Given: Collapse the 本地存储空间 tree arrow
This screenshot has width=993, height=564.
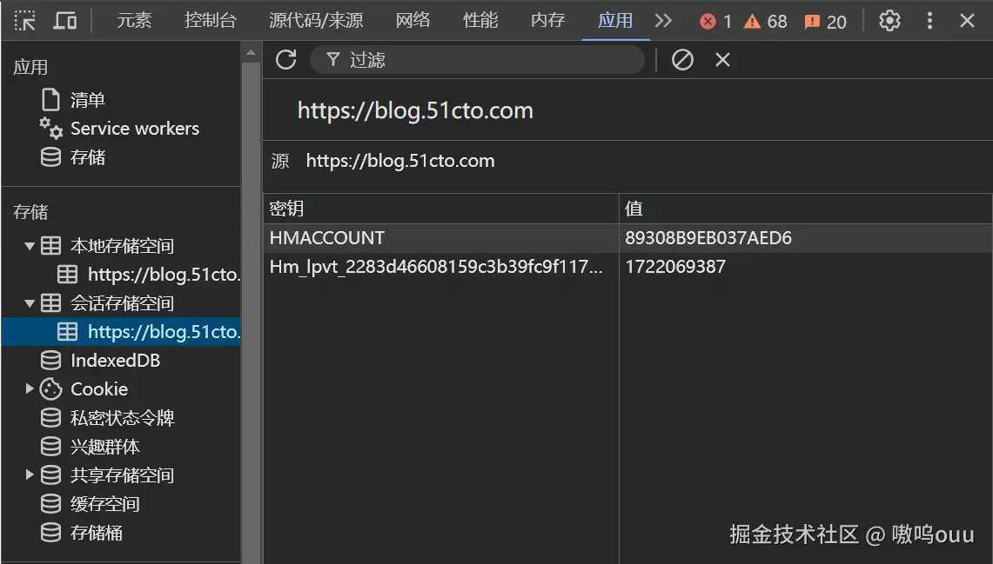Looking at the screenshot, I should pos(29,246).
